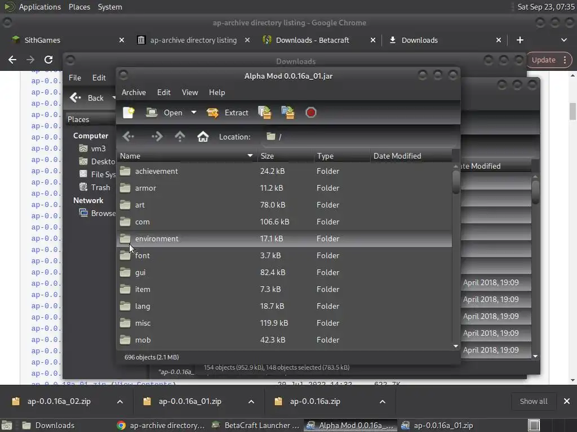Screen dimensions: 577x432
Task: Select the armor folder
Action: 284,188
